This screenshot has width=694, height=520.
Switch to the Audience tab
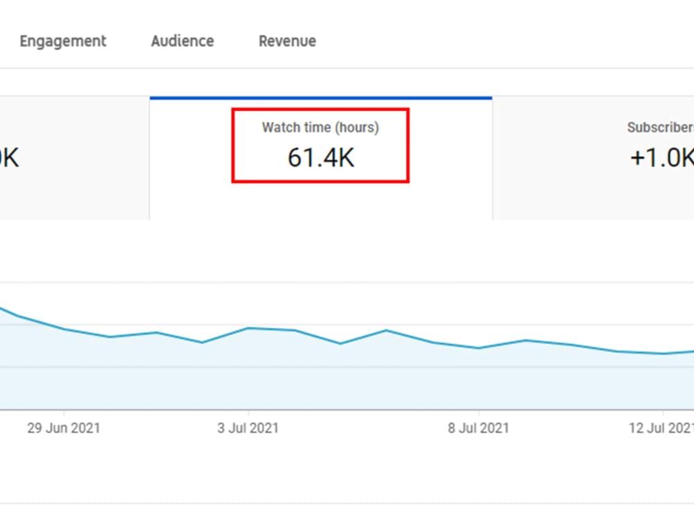183,41
